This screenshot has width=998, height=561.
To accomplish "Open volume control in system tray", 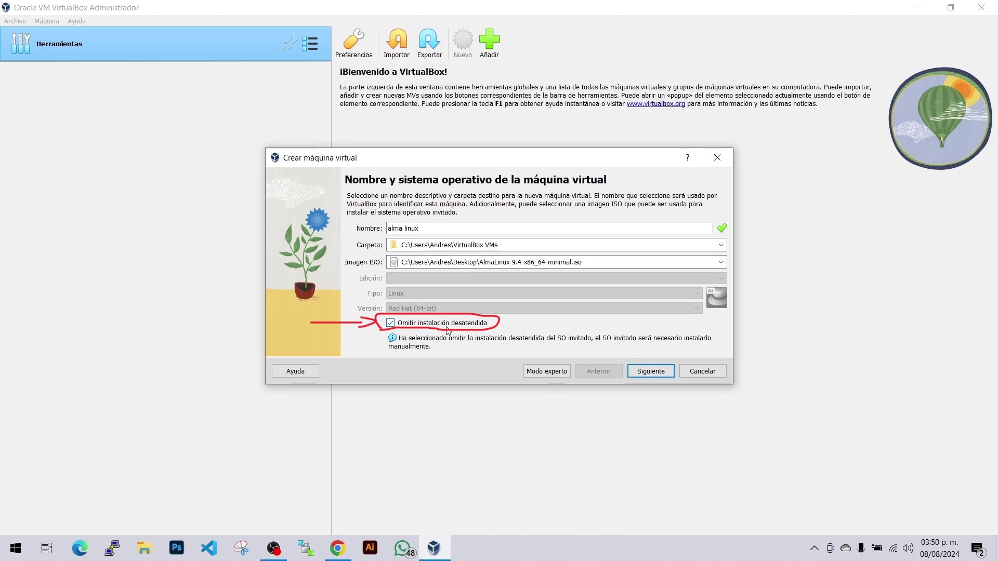I will [908, 548].
